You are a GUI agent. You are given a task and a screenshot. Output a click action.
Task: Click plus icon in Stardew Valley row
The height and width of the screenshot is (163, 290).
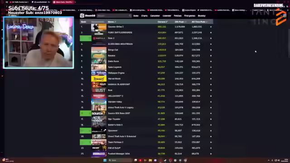click(x=211, y=102)
